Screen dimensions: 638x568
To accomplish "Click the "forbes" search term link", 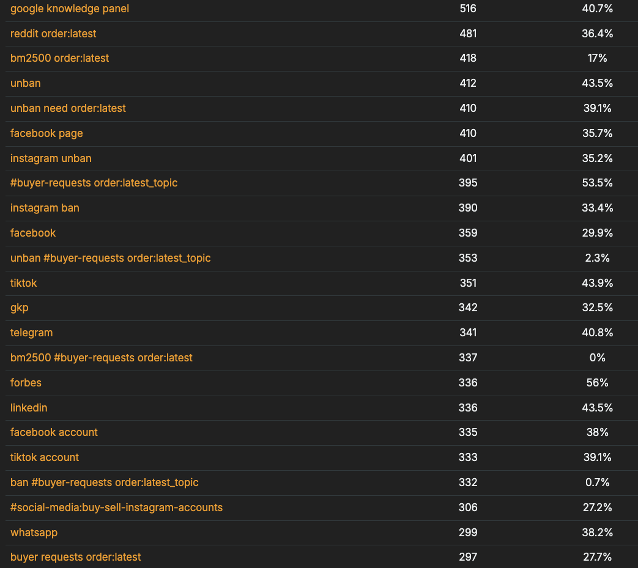I will click(26, 383).
